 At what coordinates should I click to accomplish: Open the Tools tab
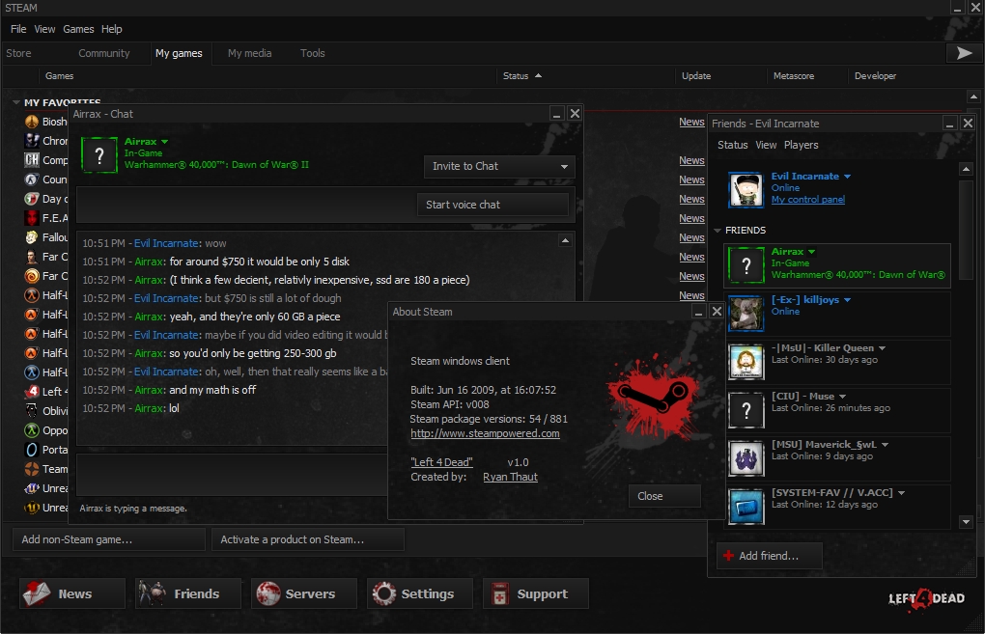(312, 53)
